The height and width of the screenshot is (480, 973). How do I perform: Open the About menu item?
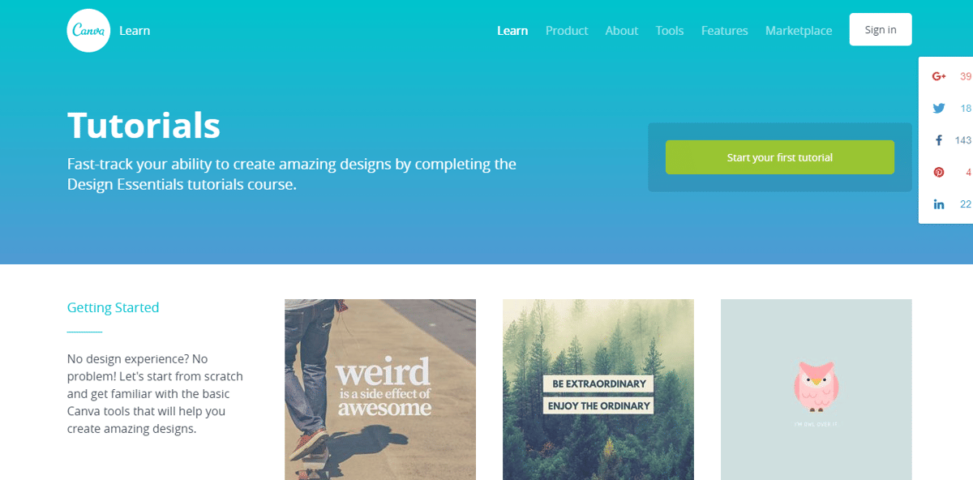pos(622,30)
